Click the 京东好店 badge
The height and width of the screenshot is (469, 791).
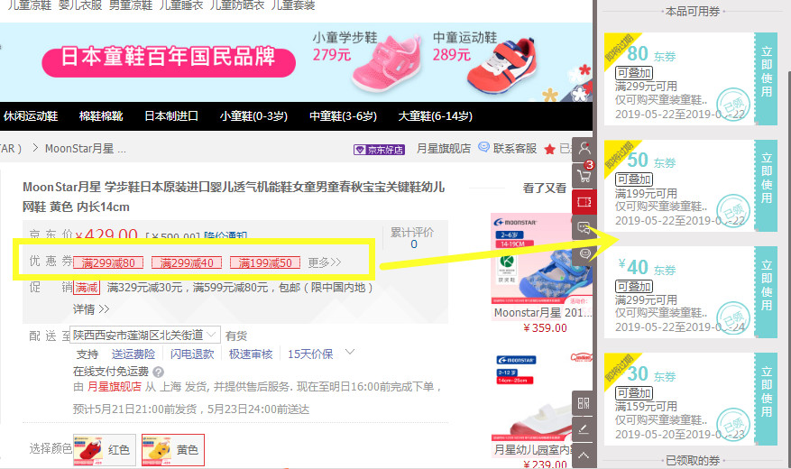pyautogui.click(x=380, y=150)
